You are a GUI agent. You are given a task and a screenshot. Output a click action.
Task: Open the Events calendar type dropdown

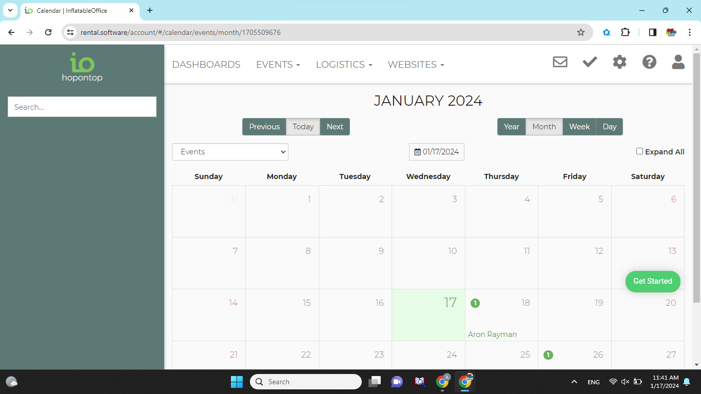coord(230,152)
